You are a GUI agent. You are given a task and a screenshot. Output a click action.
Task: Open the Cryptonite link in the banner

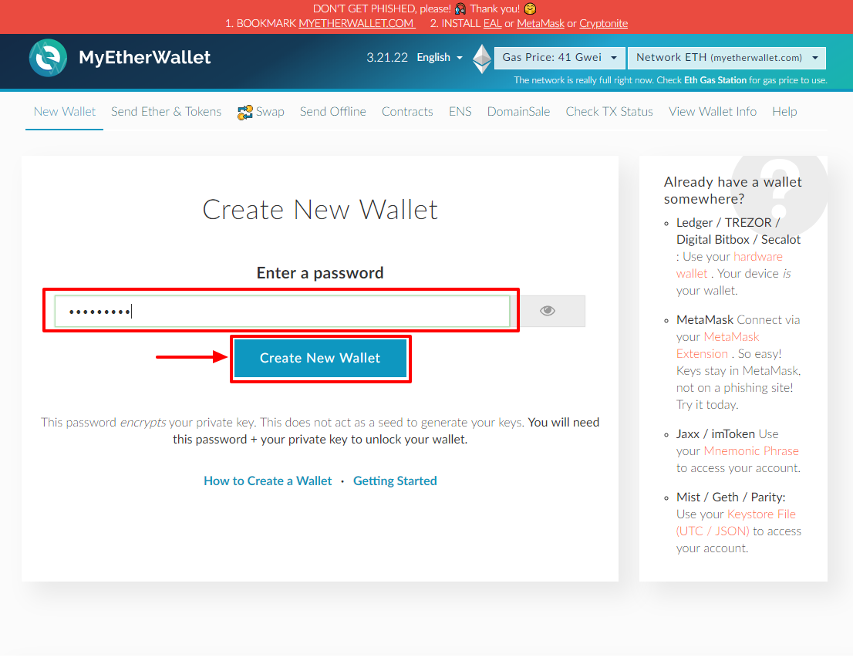coord(603,23)
